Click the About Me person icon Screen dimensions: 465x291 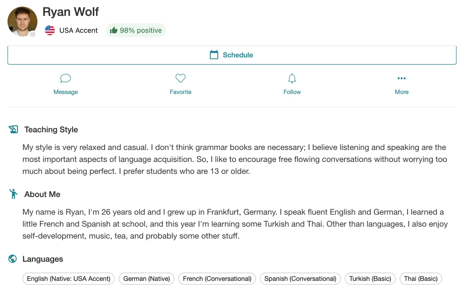[13, 194]
